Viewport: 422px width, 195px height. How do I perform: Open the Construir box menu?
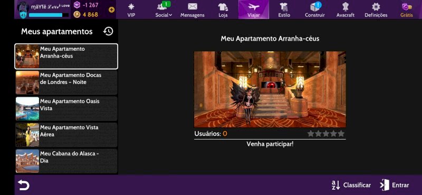coord(314,10)
